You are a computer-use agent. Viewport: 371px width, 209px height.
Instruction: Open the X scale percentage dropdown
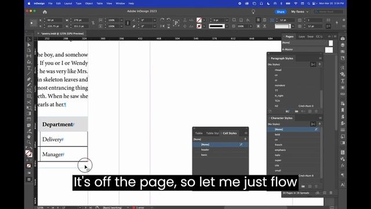[121, 20]
